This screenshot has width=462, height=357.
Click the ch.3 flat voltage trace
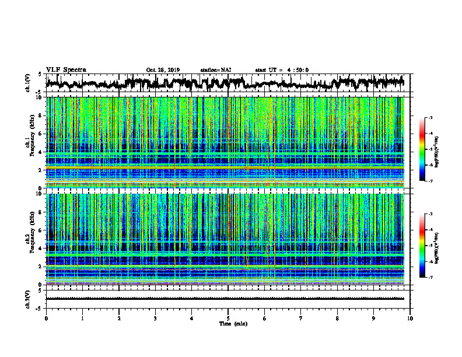[225, 299]
